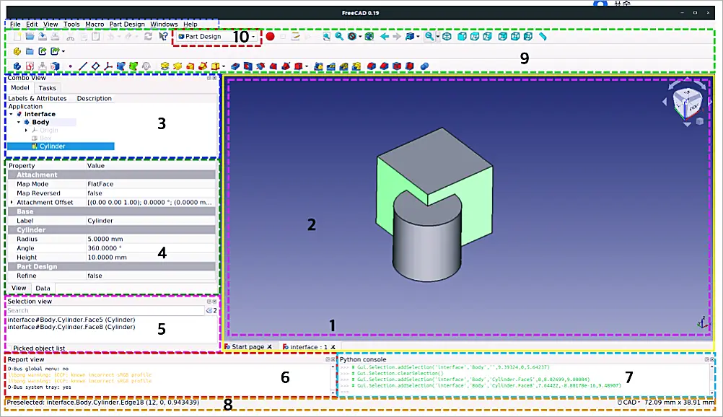This screenshot has height=417, width=723.
Task: Click the Create Body icon
Action: coord(17,66)
